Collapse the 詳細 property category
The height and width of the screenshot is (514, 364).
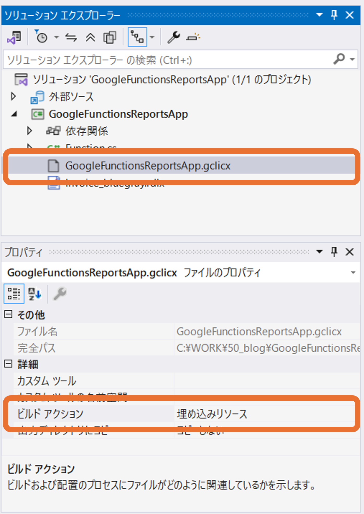pyautogui.click(x=8, y=364)
